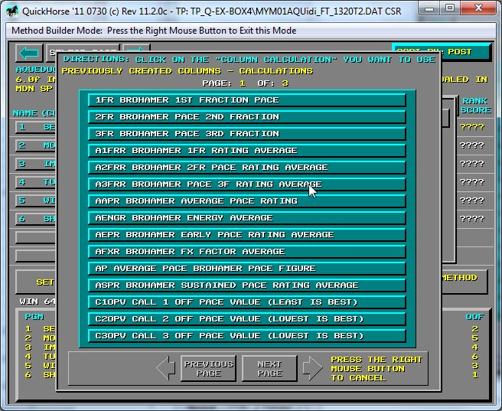Screen dimensions: 502x411
Task: Select C2OPV Call 2 Off Pace Value
Action: pyautogui.click(x=246, y=319)
